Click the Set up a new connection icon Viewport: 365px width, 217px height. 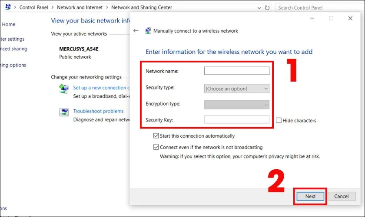point(64,89)
